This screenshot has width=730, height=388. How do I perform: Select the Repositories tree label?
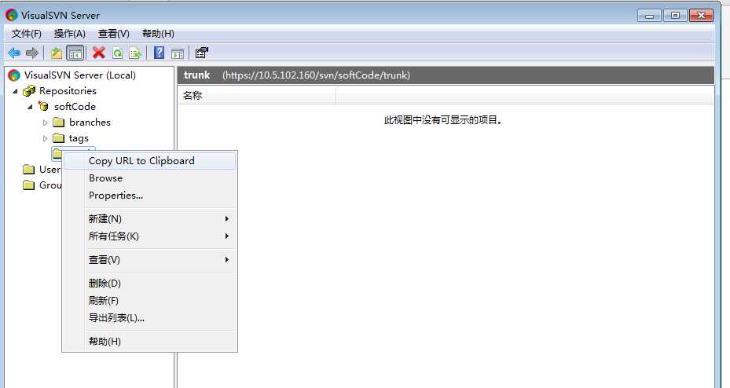point(68,91)
